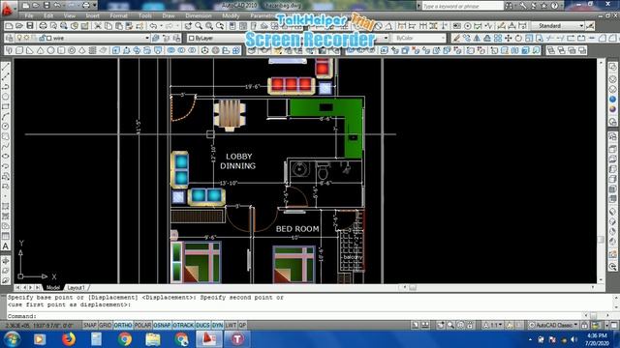Select the Cone solid modeling icon
Image resolution: width=620 pixels, height=348 pixels.
41,50
